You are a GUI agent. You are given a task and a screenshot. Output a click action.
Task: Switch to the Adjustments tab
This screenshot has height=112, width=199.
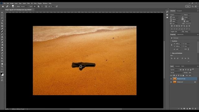pyautogui.click(x=180, y=35)
